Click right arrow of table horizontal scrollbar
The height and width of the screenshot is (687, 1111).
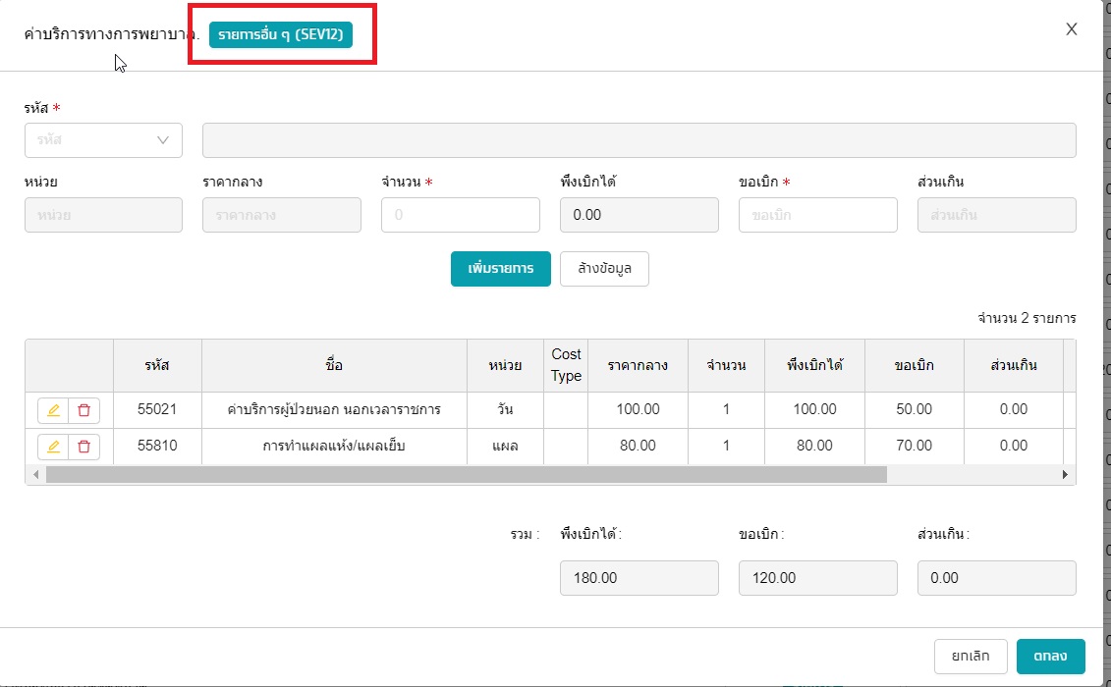(1065, 475)
